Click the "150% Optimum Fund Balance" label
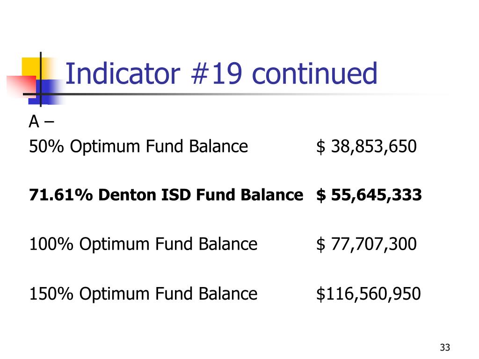Viewport: 479px width, 359px height. 143,294
